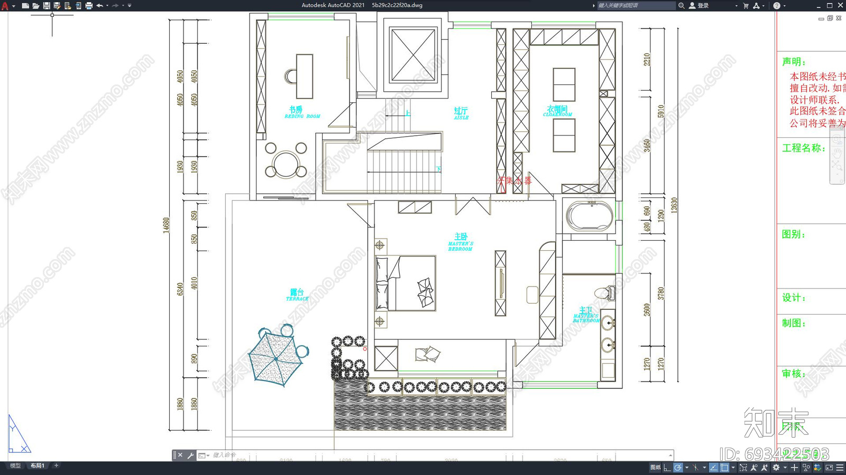The height and width of the screenshot is (475, 846).
Task: Toggle Ortho mode in status bar
Action: coord(667,468)
